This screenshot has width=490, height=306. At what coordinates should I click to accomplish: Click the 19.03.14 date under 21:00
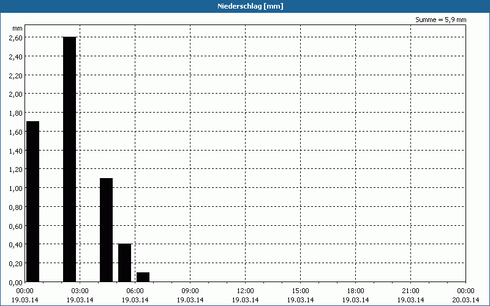(410, 300)
